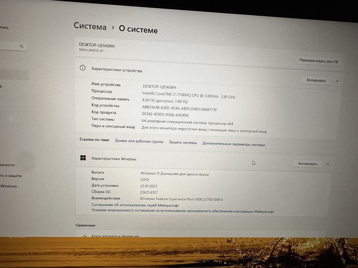Screen dimensions: 358x268
Task: Click Windows Feature Experience Pack value
Action: pos(181,199)
